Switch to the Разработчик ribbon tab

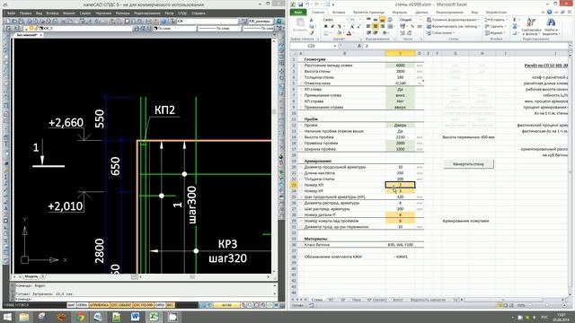pos(496,12)
